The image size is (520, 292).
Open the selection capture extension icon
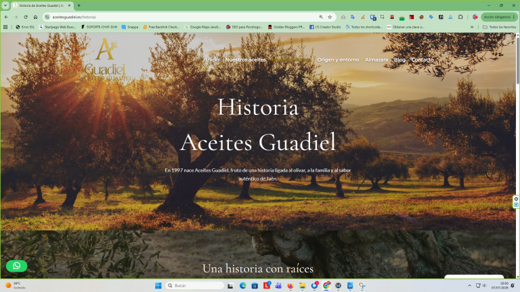[x=383, y=17]
